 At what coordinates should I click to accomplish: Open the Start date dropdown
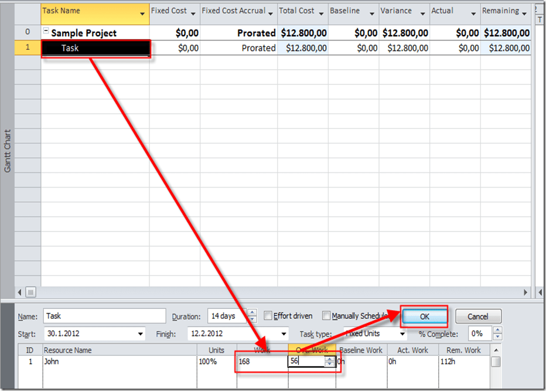pos(140,334)
